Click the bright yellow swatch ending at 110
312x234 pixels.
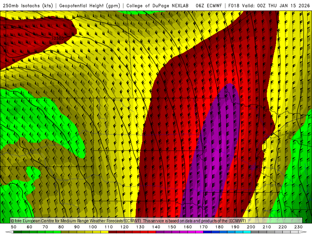tap(105, 232)
